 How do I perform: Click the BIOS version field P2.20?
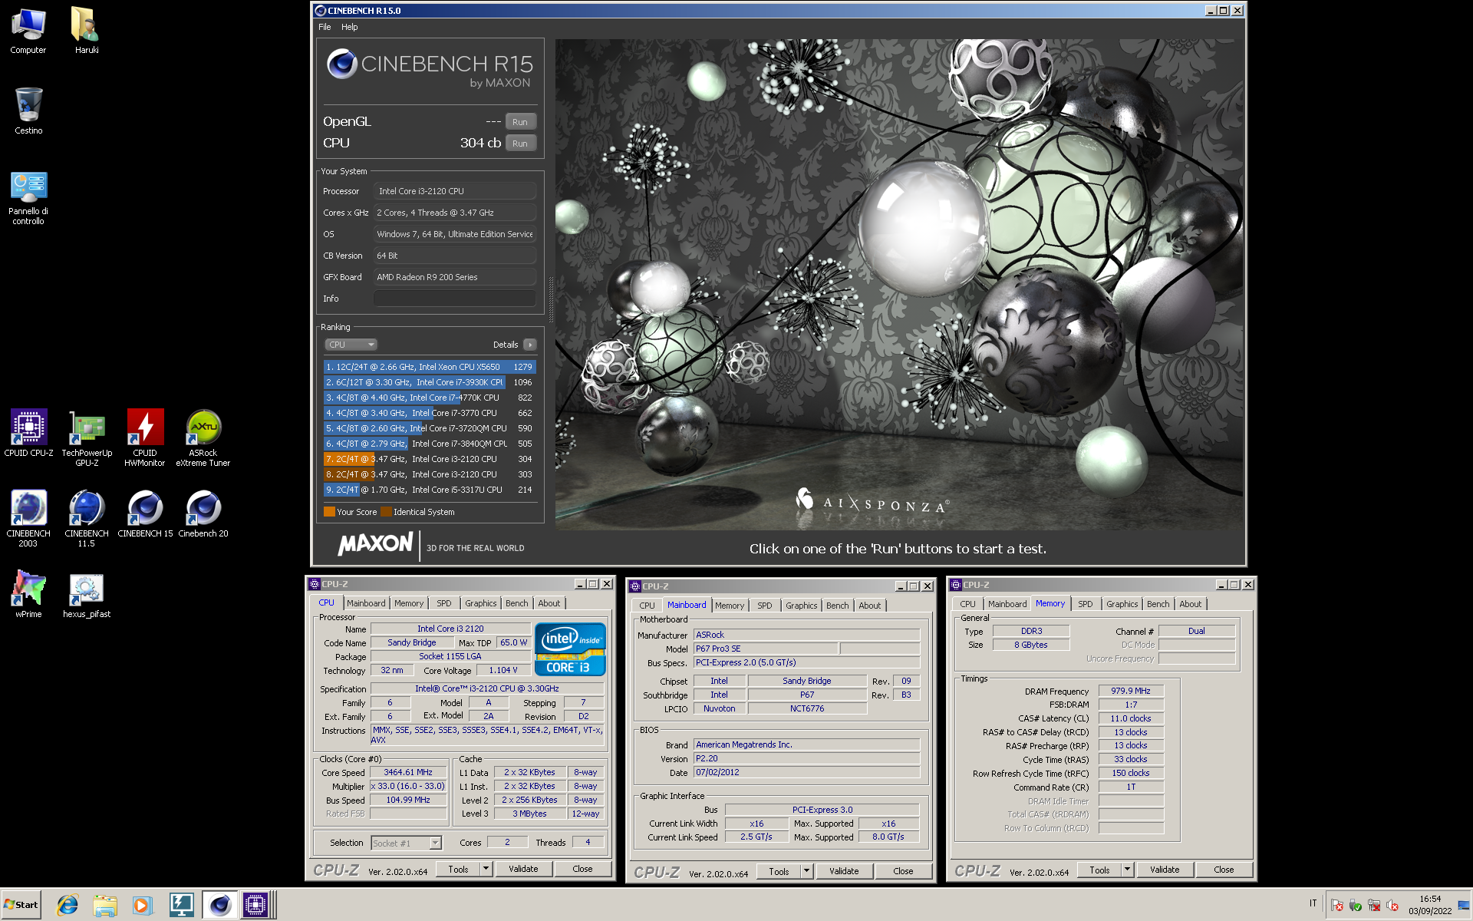(x=806, y=758)
